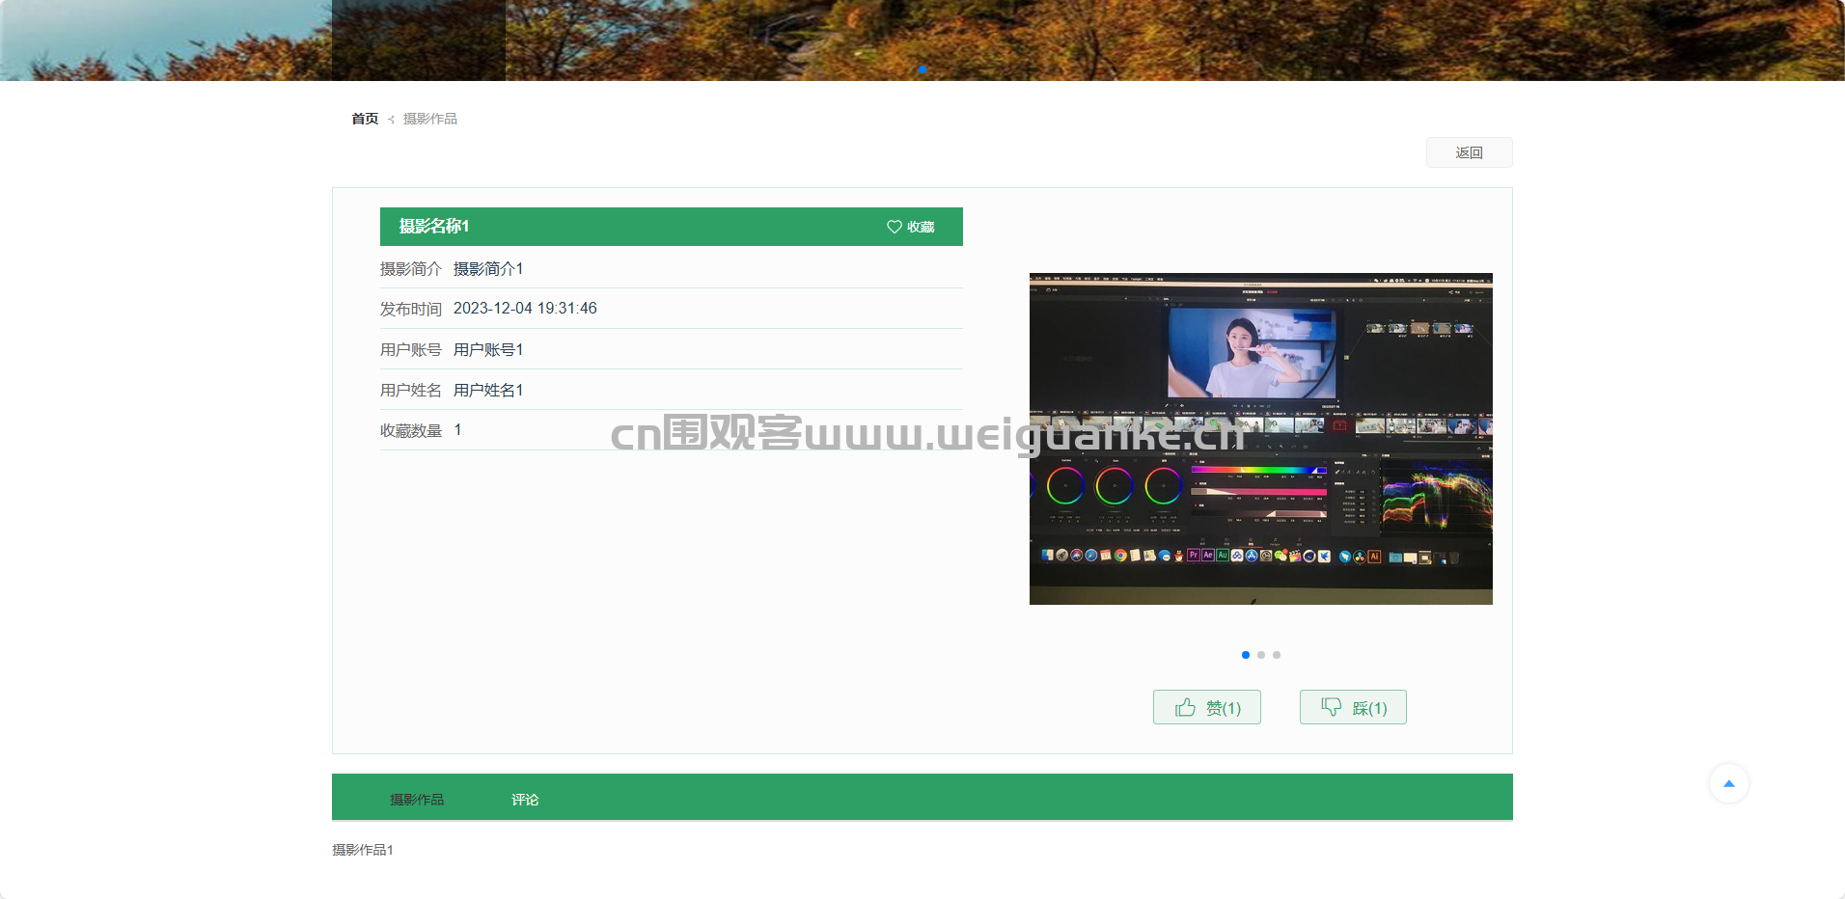This screenshot has height=899, width=1845.
Task: Open the video editing screenshot image
Action: [1260, 439]
